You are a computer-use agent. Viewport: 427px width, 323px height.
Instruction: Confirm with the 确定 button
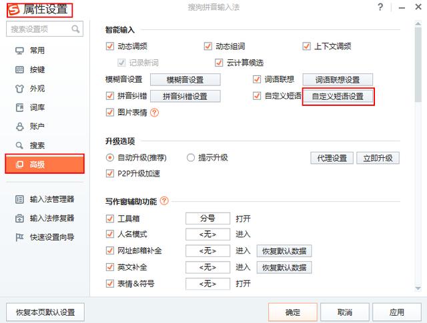click(293, 312)
